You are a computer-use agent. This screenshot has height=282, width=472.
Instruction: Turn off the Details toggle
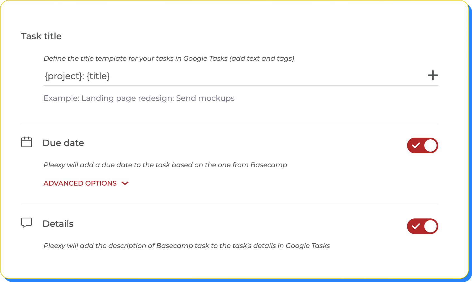[x=423, y=226]
